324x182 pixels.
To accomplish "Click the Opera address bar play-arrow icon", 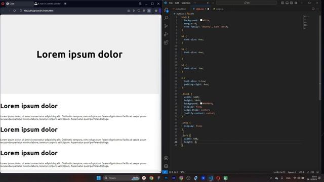I will click(134, 11).
